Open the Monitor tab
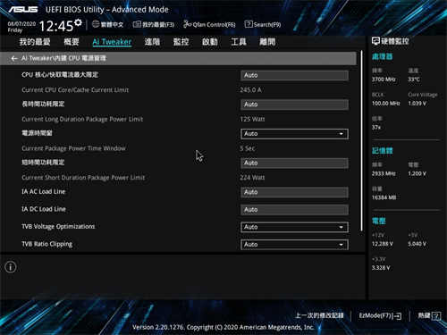 coord(181,42)
